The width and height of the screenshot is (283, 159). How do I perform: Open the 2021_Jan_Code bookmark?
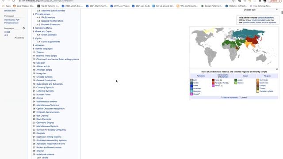[141, 6]
